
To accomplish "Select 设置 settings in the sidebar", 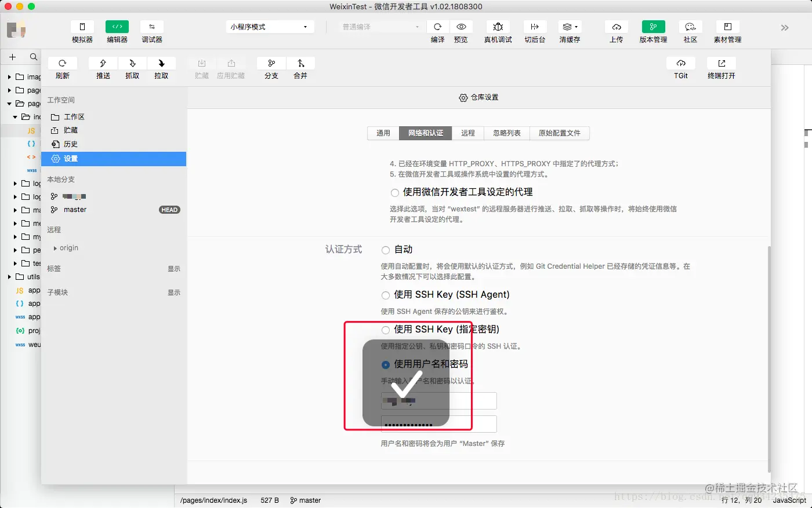I will [x=114, y=159].
